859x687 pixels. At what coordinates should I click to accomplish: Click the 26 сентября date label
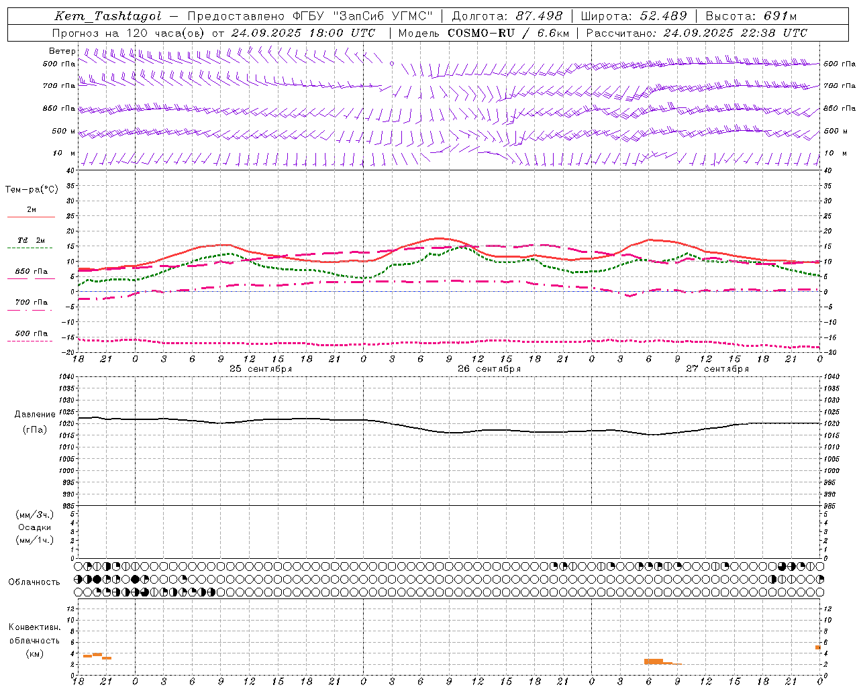click(x=489, y=369)
